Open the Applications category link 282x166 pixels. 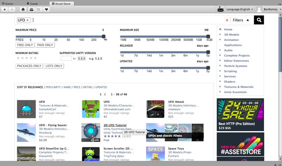(x=233, y=45)
